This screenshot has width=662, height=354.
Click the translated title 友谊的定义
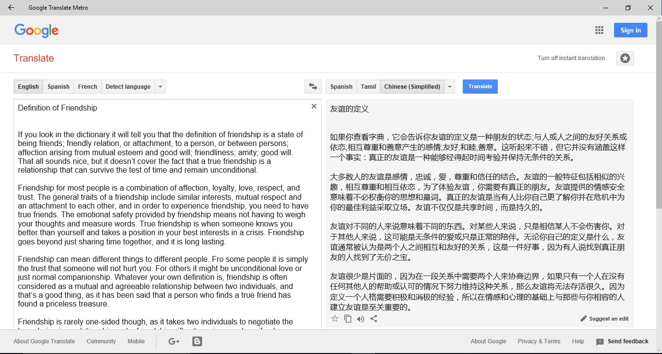349,109
